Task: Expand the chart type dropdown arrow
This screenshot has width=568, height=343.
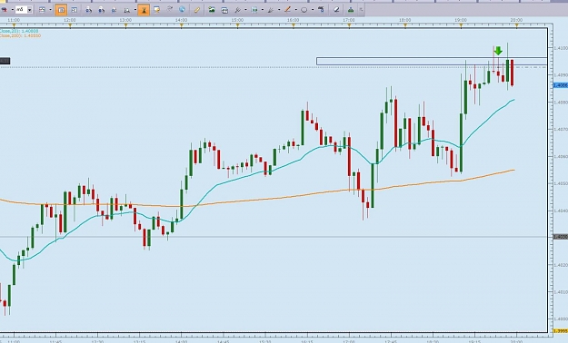Action: click(50, 10)
